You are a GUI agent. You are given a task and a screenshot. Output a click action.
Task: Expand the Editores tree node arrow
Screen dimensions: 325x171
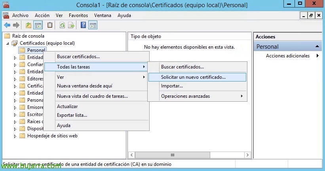(x=15, y=79)
